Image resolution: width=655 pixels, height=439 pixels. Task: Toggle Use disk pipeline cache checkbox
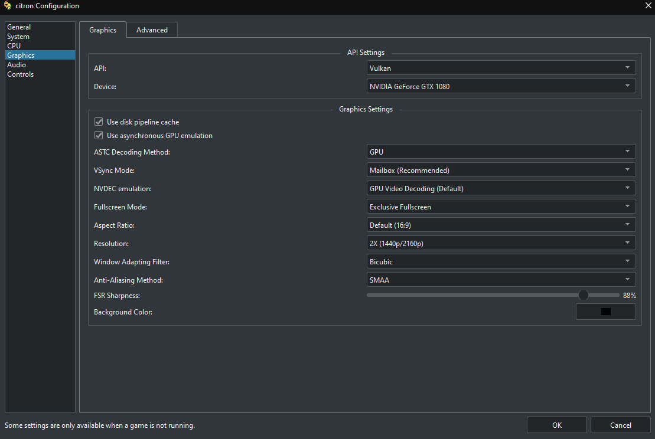pos(99,122)
